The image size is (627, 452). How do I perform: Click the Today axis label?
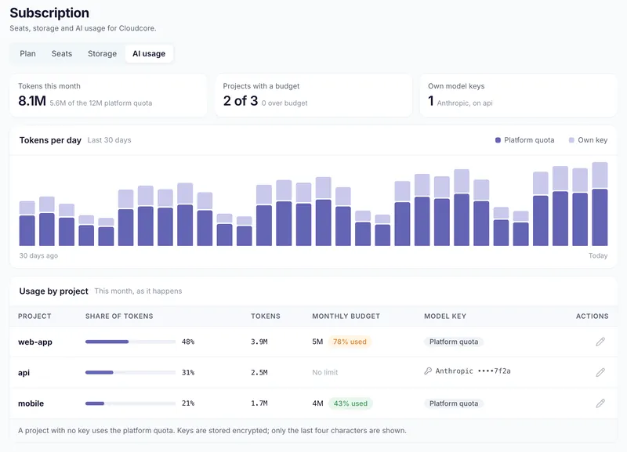(598, 256)
